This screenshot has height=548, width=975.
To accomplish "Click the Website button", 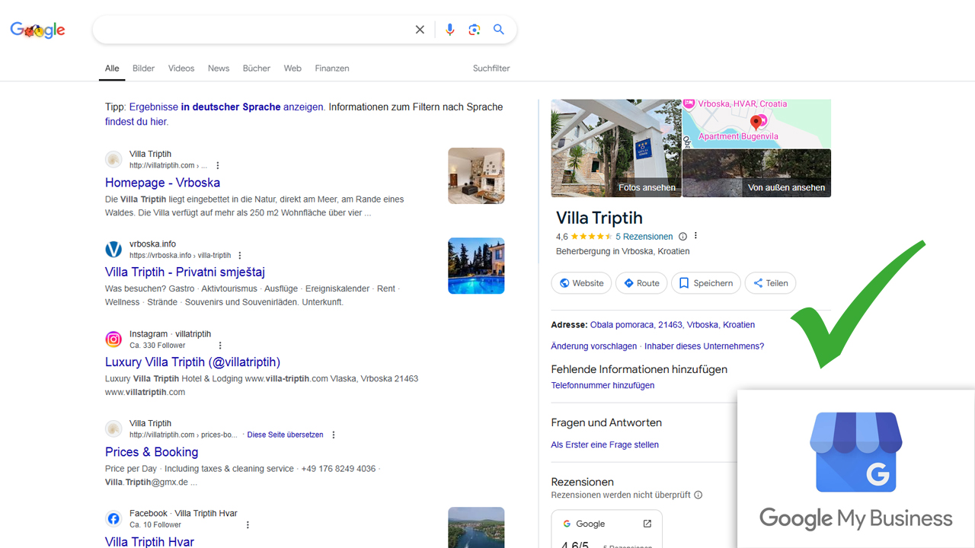I will point(581,283).
